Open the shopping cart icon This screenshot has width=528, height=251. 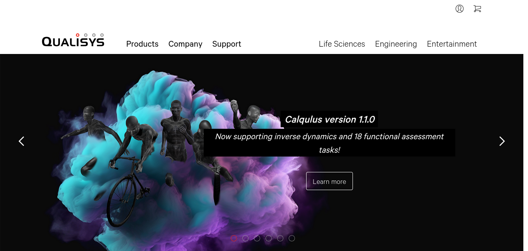[477, 8]
